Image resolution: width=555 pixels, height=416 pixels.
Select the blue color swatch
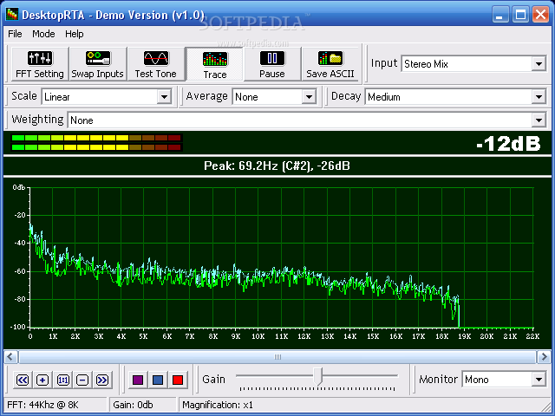pos(158,380)
